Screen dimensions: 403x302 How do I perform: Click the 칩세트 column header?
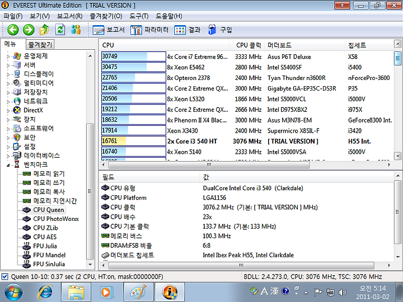[x=369, y=45]
